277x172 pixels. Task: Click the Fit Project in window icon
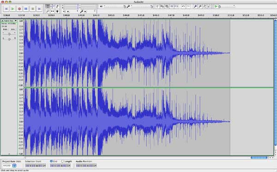pos(209,6)
